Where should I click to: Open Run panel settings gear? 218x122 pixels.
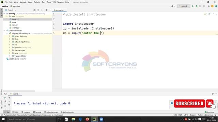pyautogui.click(x=213, y=94)
